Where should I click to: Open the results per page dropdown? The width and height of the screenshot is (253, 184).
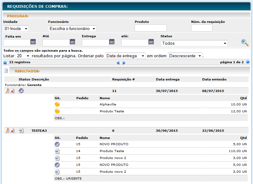(x=23, y=56)
